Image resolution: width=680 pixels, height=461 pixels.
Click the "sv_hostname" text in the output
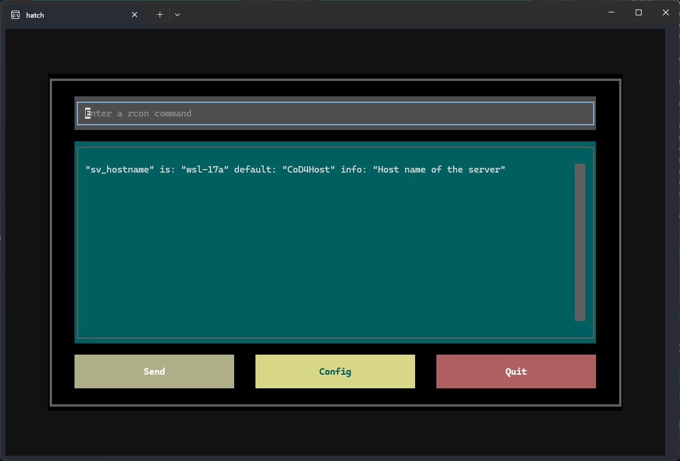(x=119, y=170)
